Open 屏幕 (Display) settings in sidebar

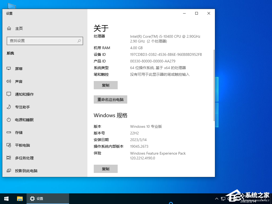19,69
